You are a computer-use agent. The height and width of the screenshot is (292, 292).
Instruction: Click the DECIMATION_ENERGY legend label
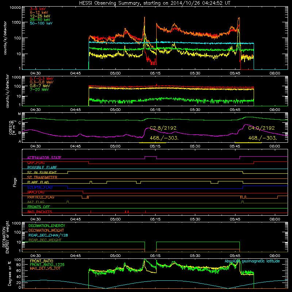click(x=47, y=226)
